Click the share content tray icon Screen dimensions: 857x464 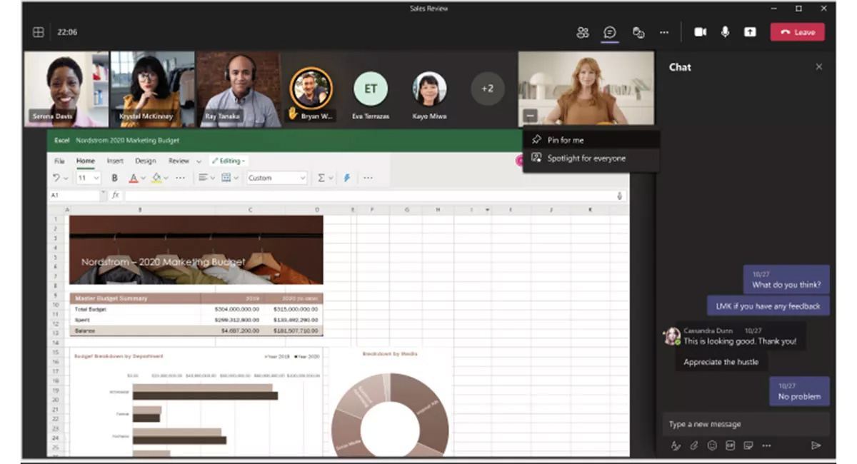click(x=750, y=32)
